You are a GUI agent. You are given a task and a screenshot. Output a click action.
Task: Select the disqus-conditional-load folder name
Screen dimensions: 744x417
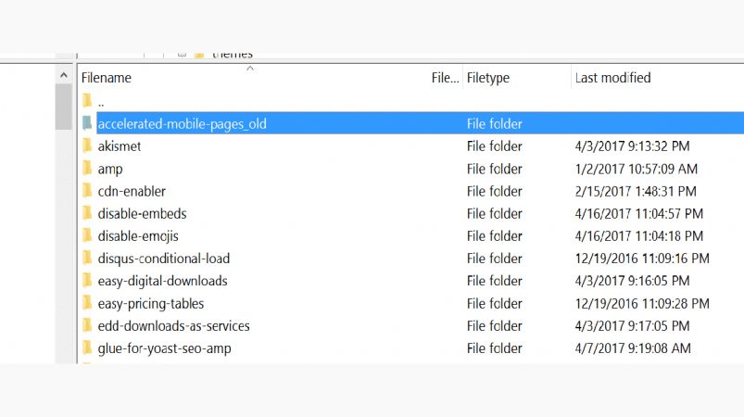point(164,259)
